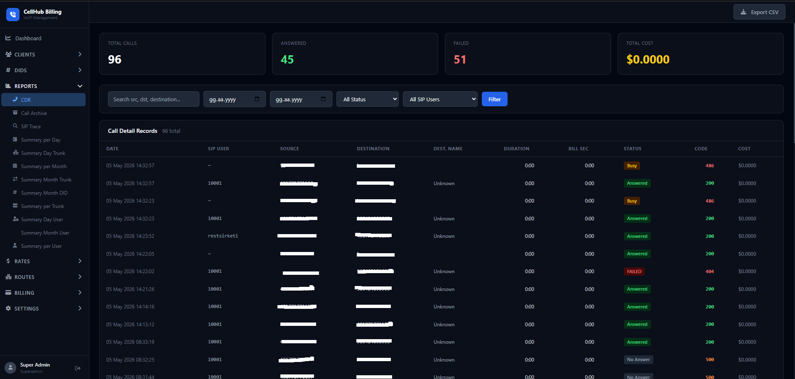Click the Summary per Trunk server icon
Screen dimensions: 795x379
pos(15,205)
